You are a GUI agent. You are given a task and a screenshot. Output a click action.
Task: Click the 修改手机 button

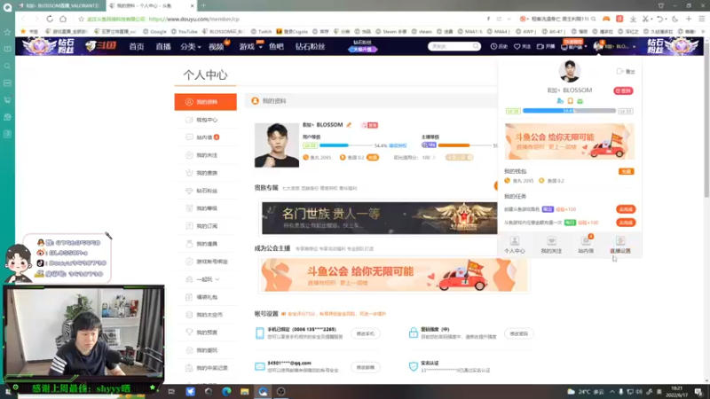[366, 333]
